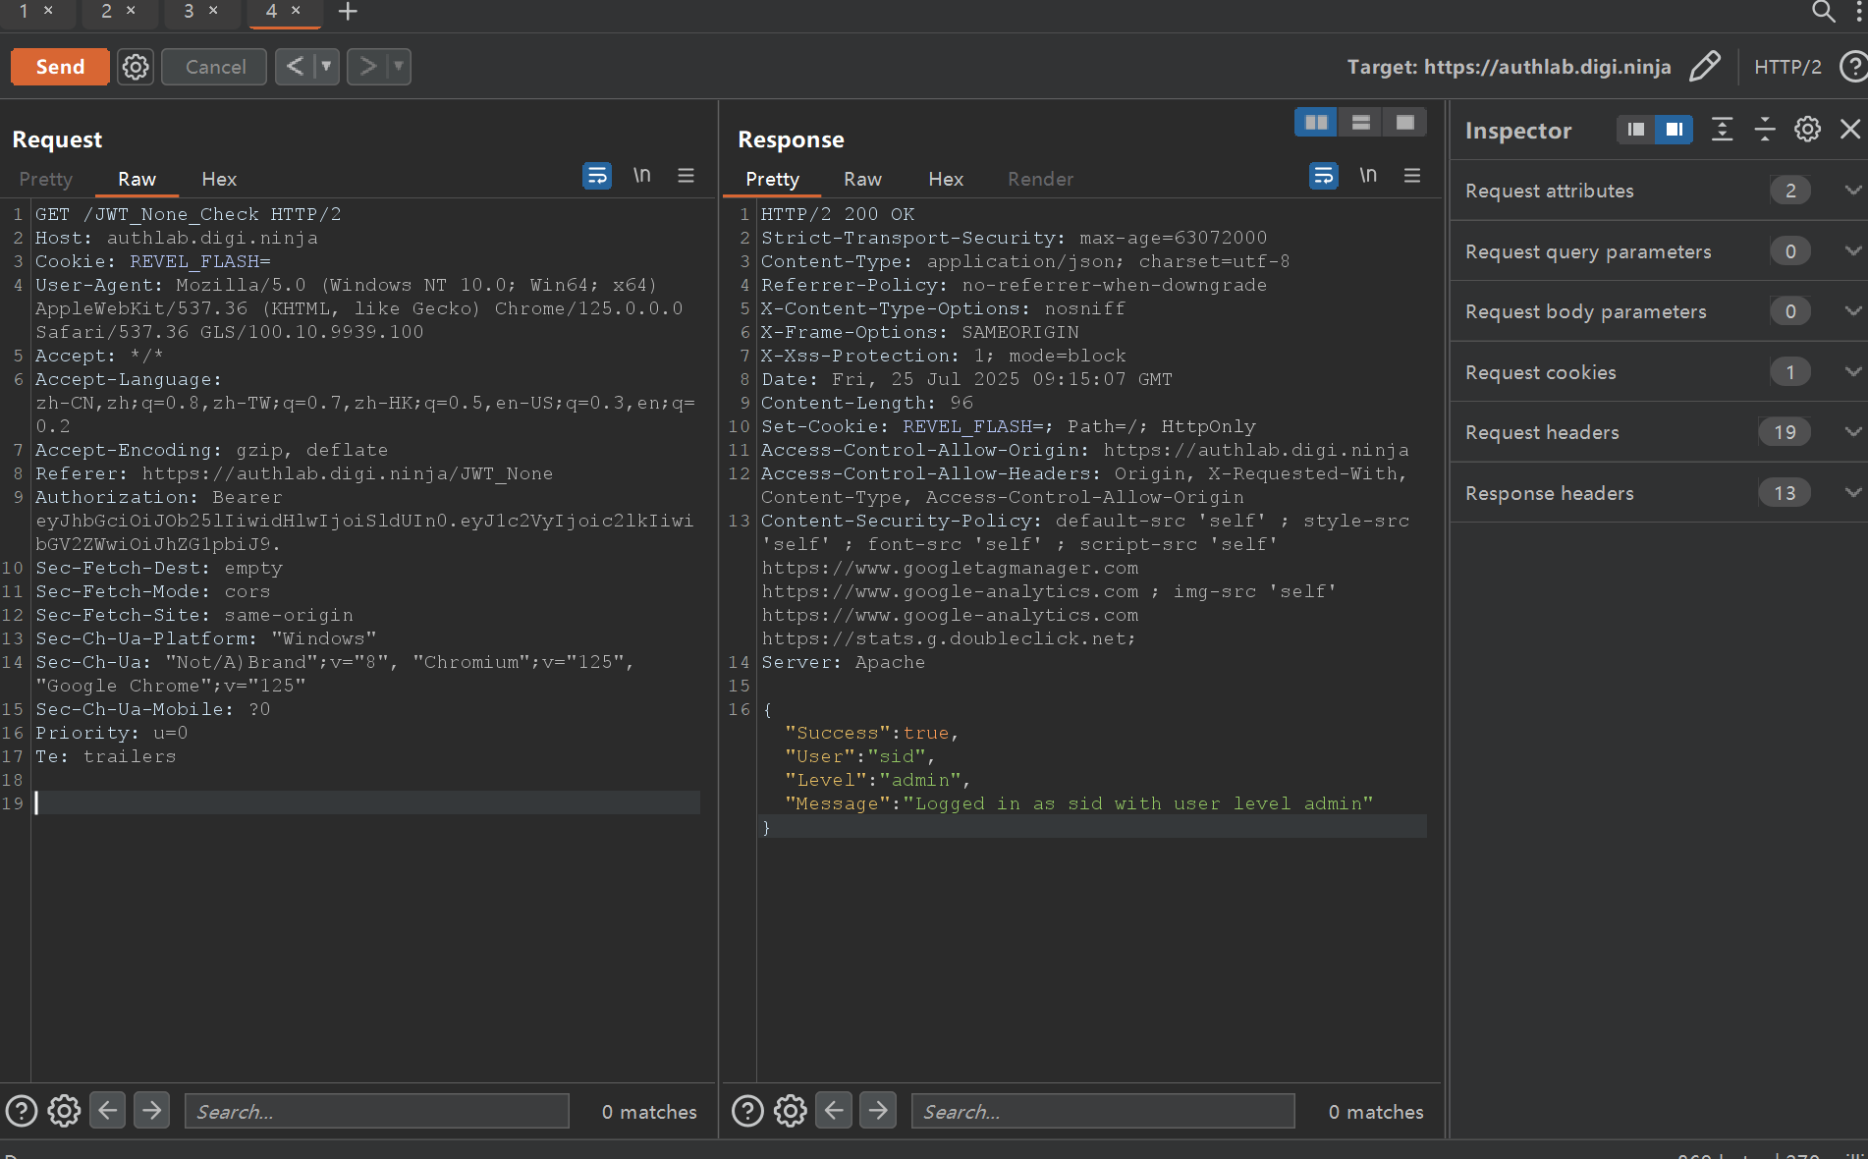Close the Inspector panel

pos(1850,130)
